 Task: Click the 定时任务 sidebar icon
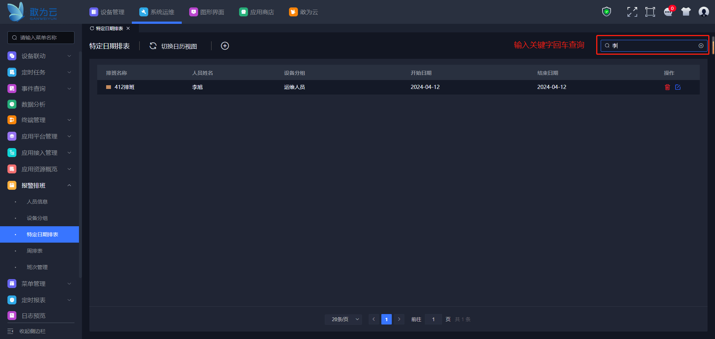click(12, 72)
